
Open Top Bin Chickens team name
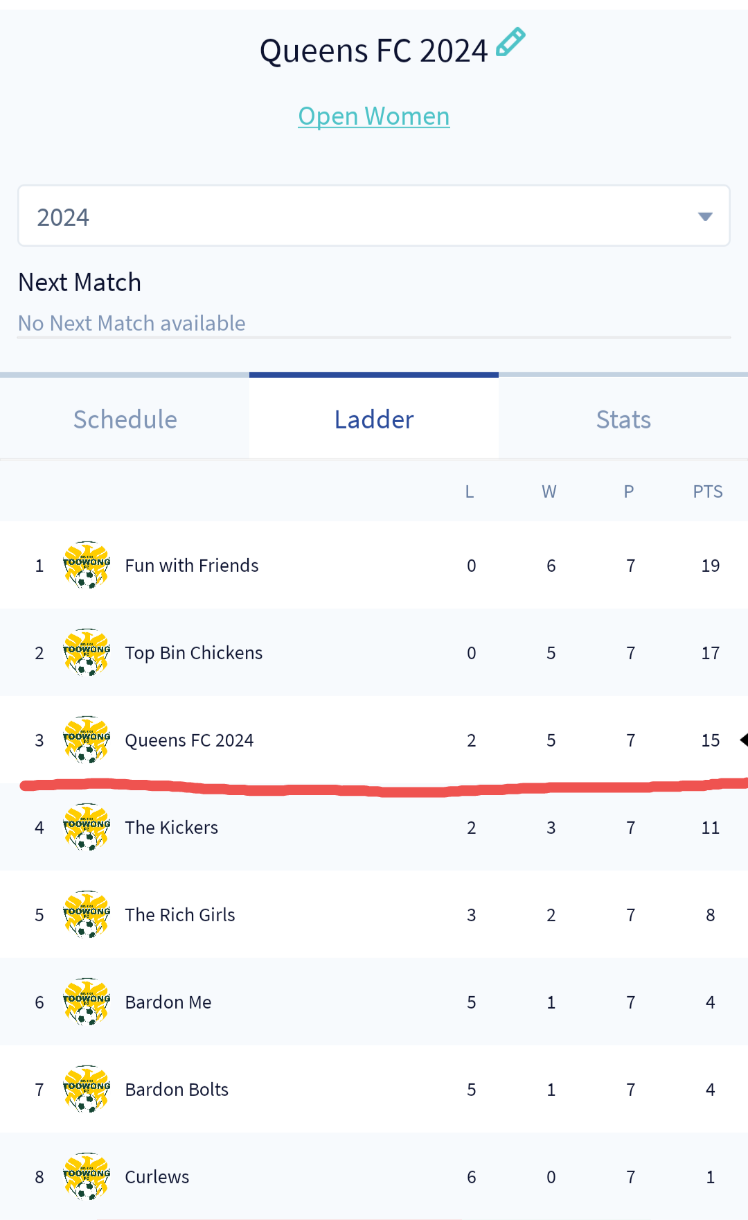(x=194, y=653)
